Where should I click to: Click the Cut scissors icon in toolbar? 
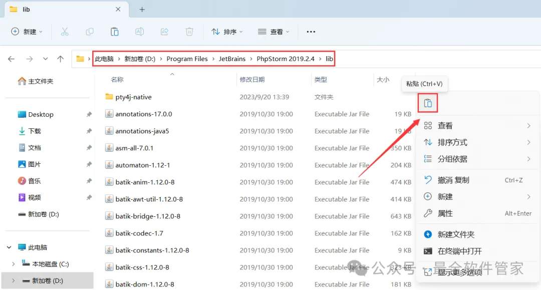click(65, 32)
